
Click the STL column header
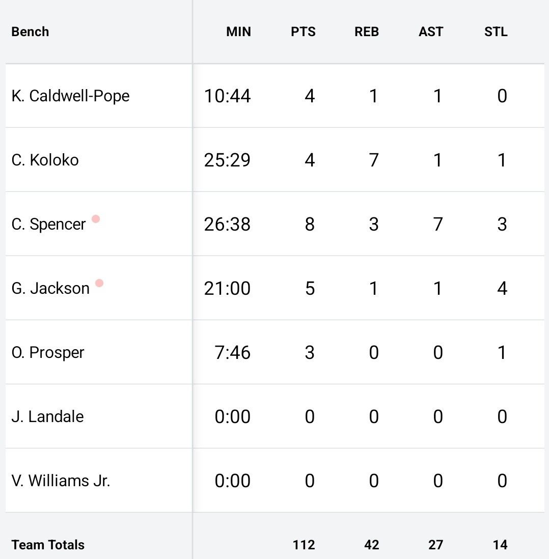click(x=496, y=32)
